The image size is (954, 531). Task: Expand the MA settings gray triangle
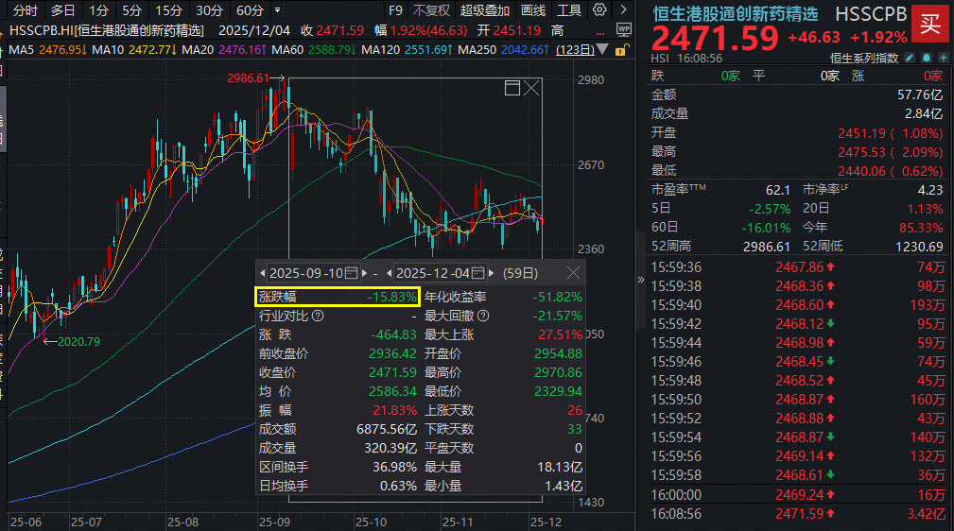coord(601,49)
